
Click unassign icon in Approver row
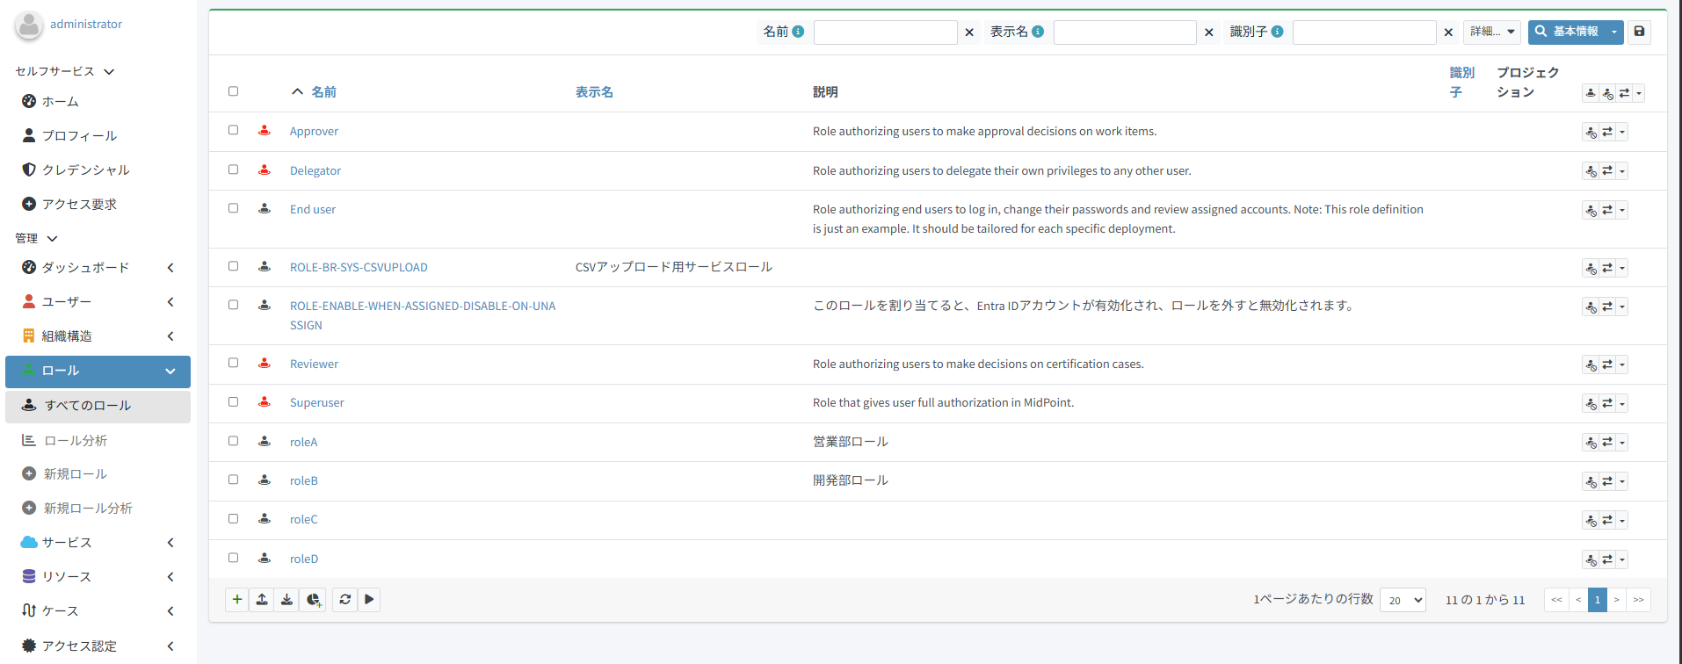(x=1591, y=133)
